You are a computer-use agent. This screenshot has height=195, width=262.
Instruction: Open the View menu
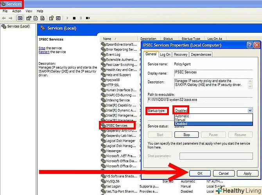[x=29, y=11]
